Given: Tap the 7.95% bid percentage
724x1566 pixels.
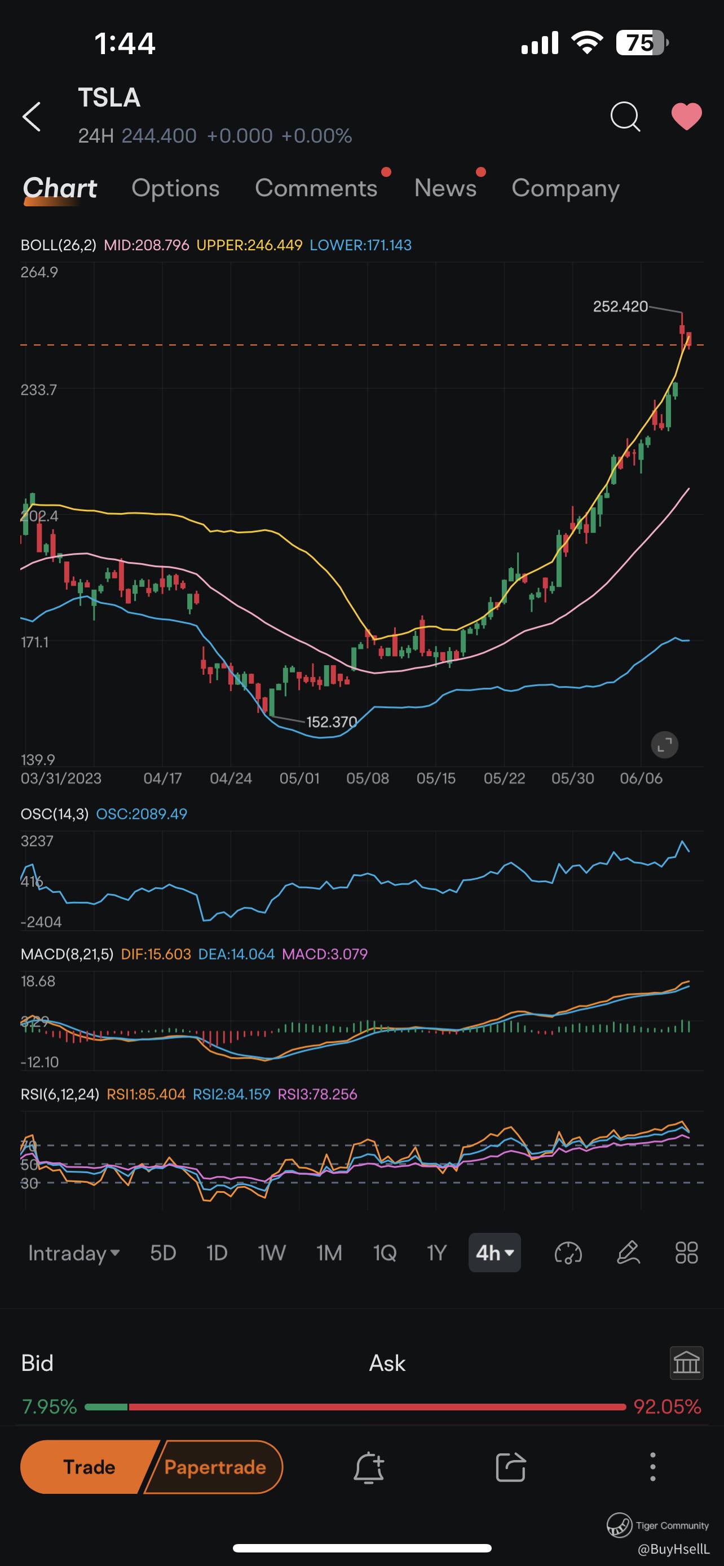Looking at the screenshot, I should pos(49,1406).
